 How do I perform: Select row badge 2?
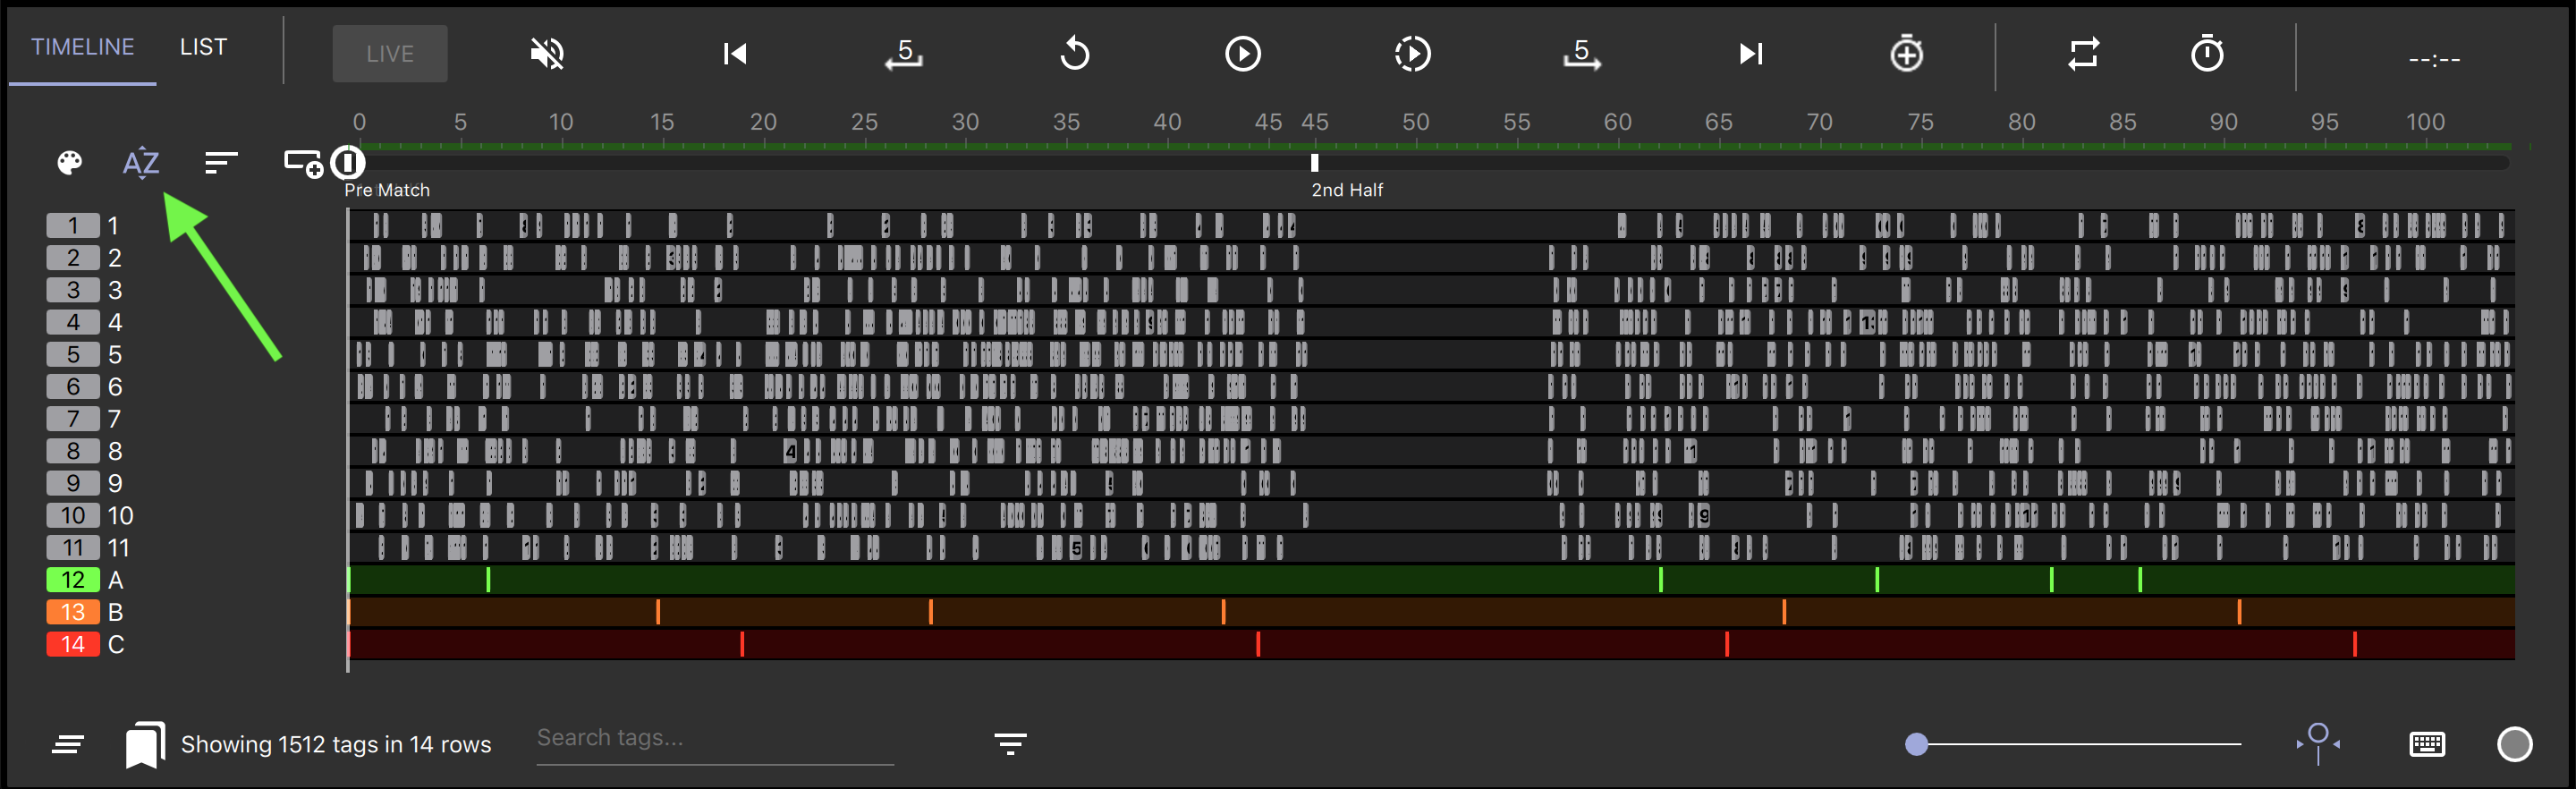(x=73, y=258)
